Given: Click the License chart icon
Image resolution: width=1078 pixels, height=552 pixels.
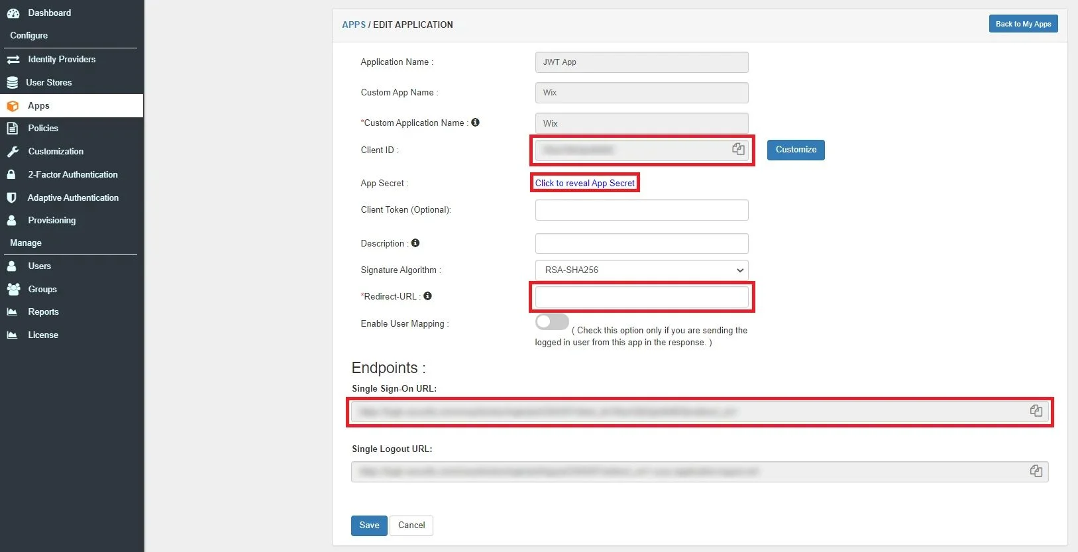Looking at the screenshot, I should (12, 335).
